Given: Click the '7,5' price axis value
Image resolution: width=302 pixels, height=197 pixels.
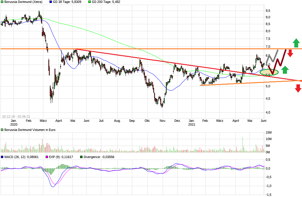Looking at the screenshot, I should tap(268, 39).
